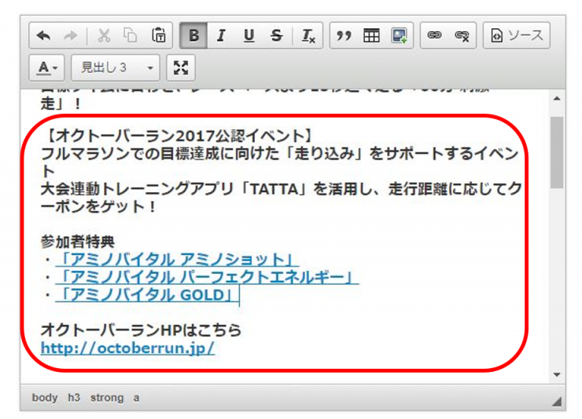Open the text color dropdown
The width and height of the screenshot is (582, 419).
[x=47, y=67]
